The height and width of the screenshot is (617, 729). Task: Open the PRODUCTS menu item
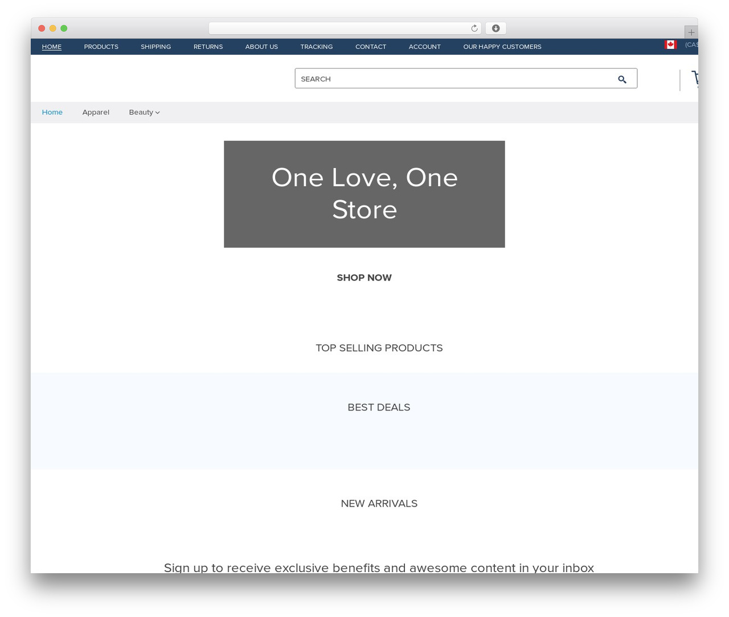pyautogui.click(x=101, y=47)
